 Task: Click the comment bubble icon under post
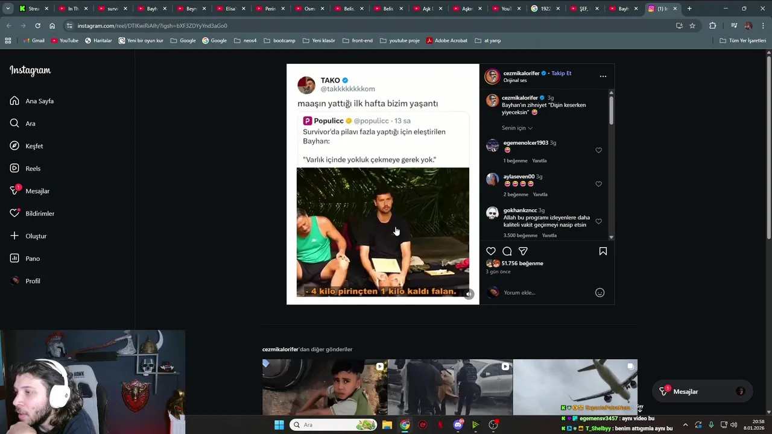tap(507, 251)
